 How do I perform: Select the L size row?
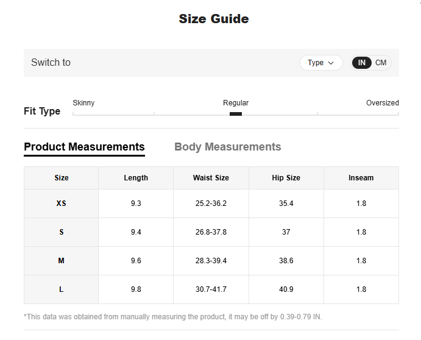click(61, 289)
